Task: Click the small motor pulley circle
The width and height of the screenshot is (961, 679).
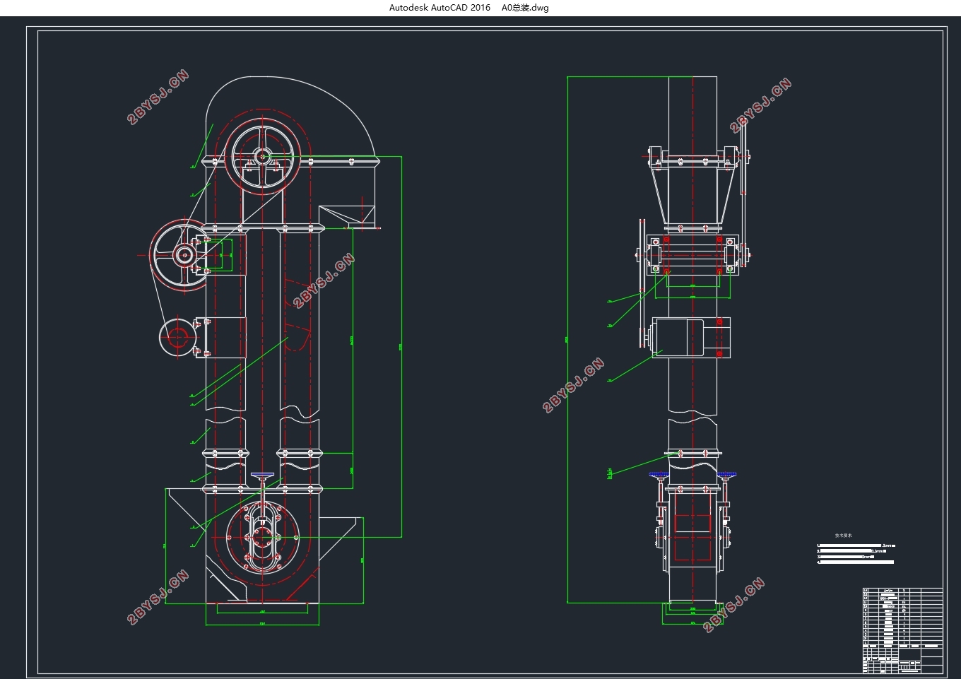Action: pyautogui.click(x=177, y=337)
